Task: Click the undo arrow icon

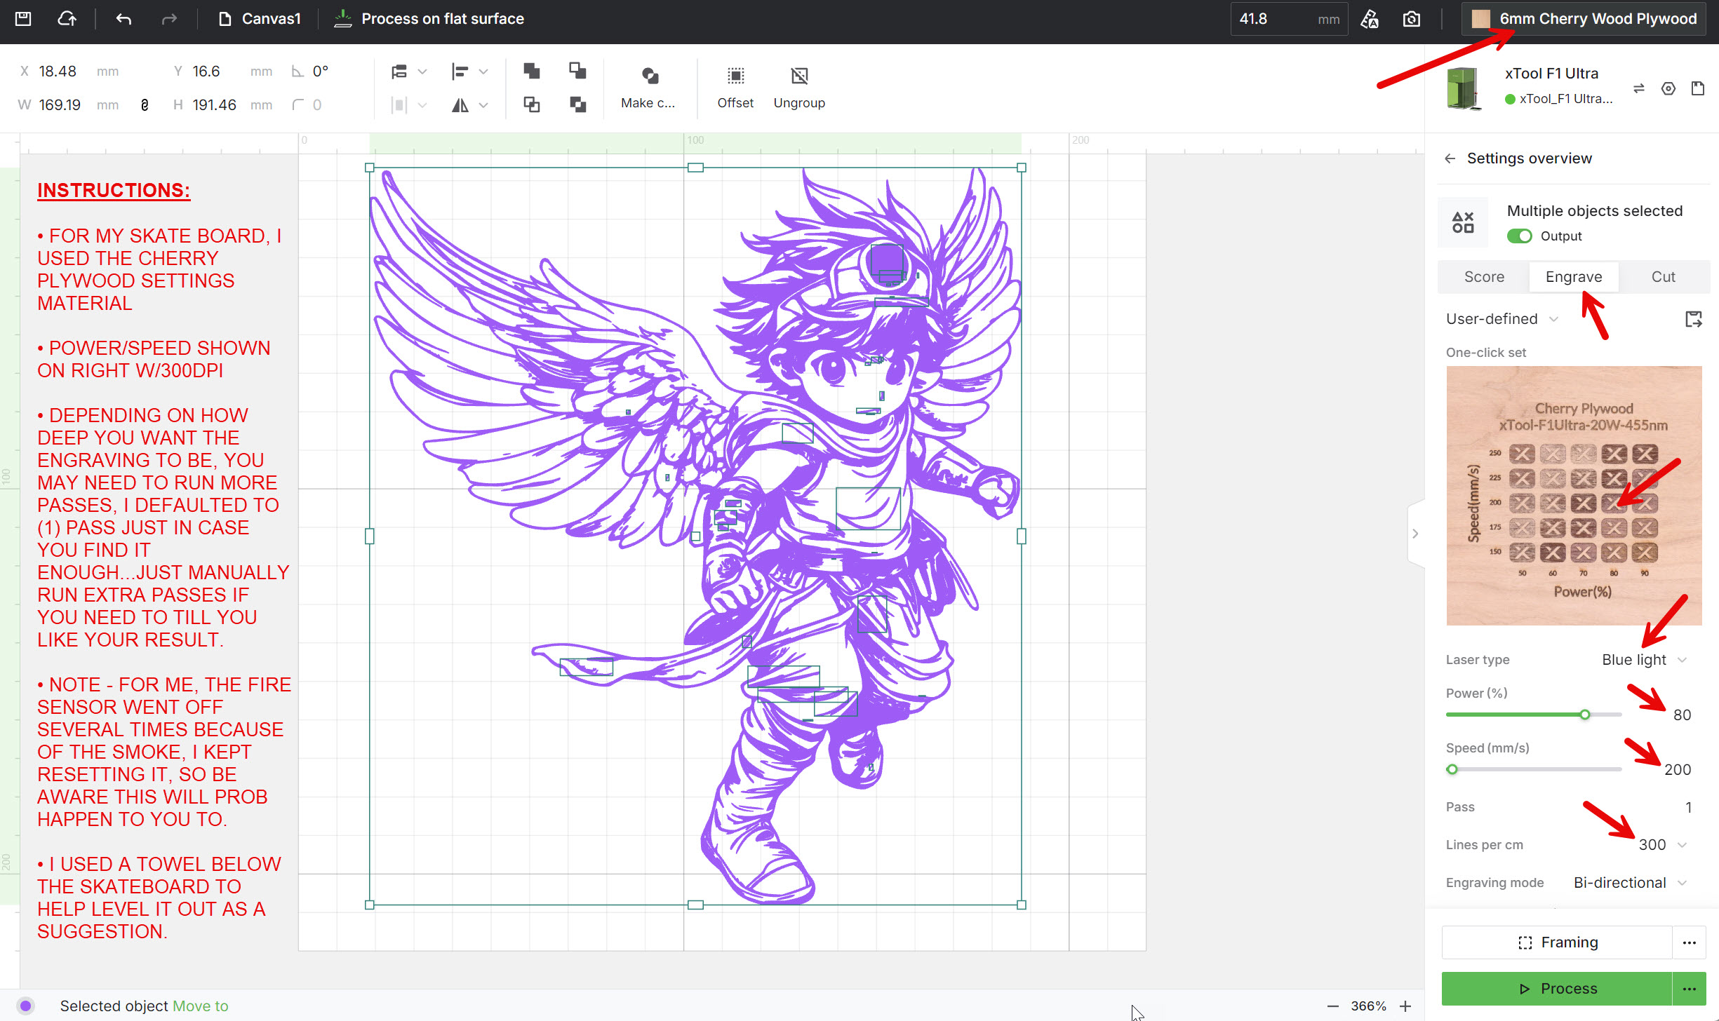Action: tap(123, 19)
